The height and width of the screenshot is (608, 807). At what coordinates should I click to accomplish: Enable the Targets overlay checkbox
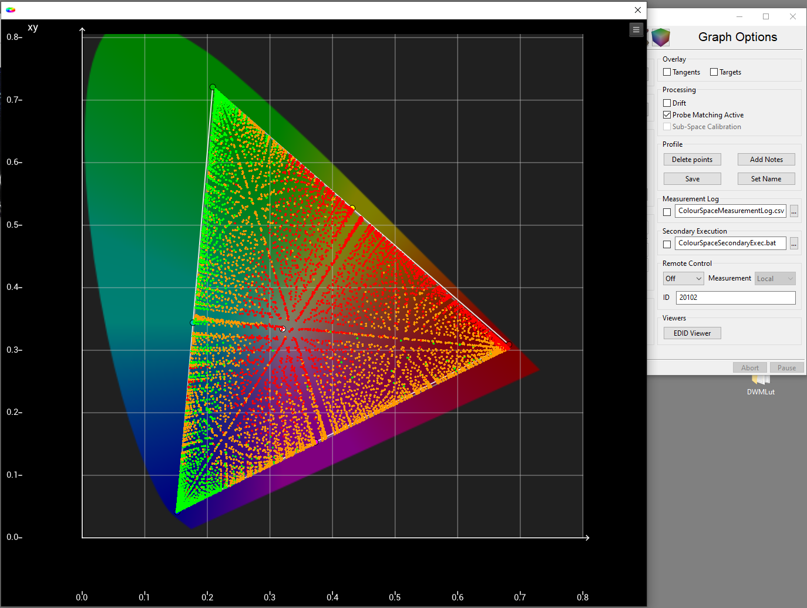click(x=714, y=72)
